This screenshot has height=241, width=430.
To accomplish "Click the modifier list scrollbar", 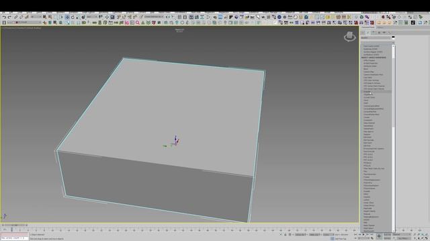I will (394, 139).
